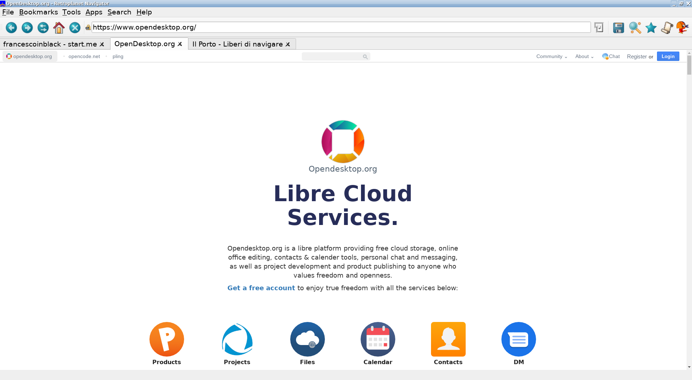
Task: Click the history icon right of the address bar
Action: tap(599, 27)
